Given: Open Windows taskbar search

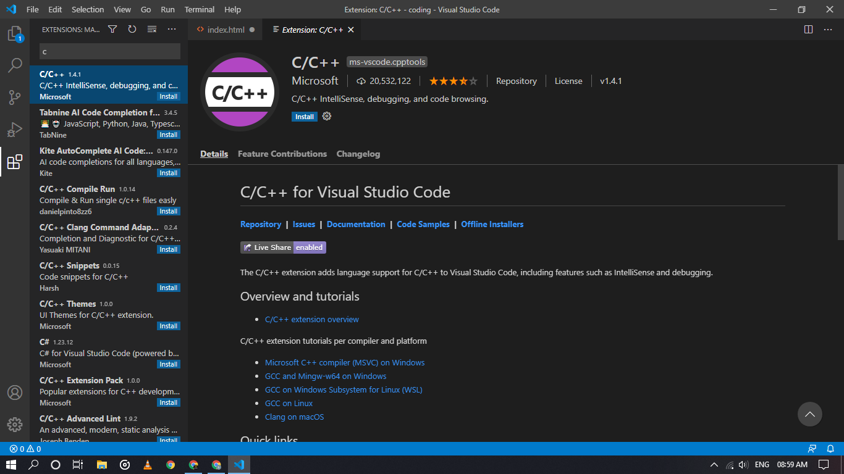Looking at the screenshot, I should pos(34,465).
